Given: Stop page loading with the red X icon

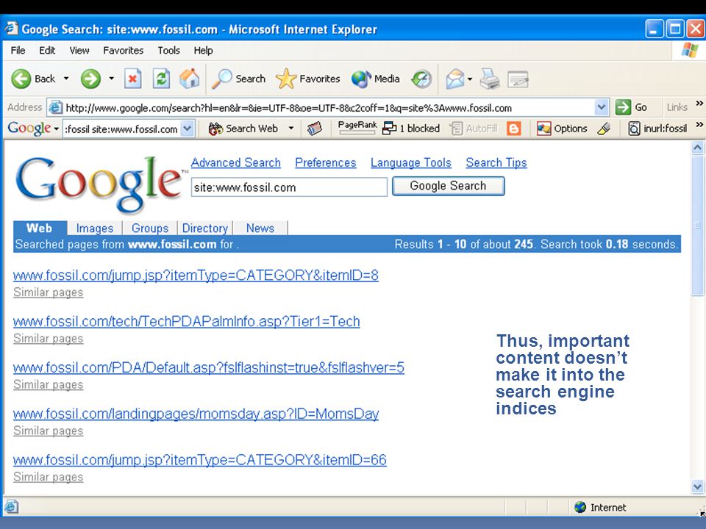Looking at the screenshot, I should [132, 79].
